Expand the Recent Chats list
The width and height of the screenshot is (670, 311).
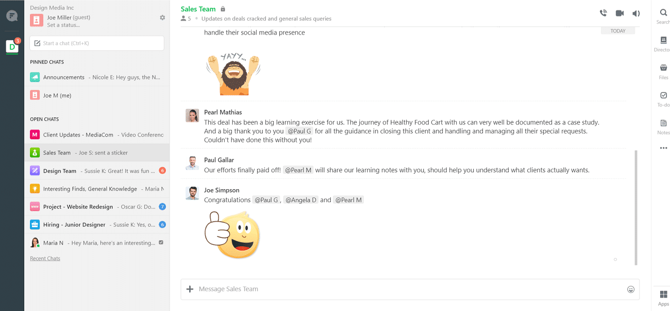[45, 258]
